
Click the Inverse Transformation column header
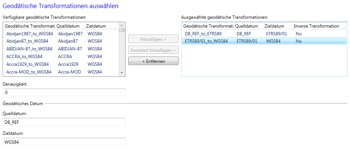316,26
